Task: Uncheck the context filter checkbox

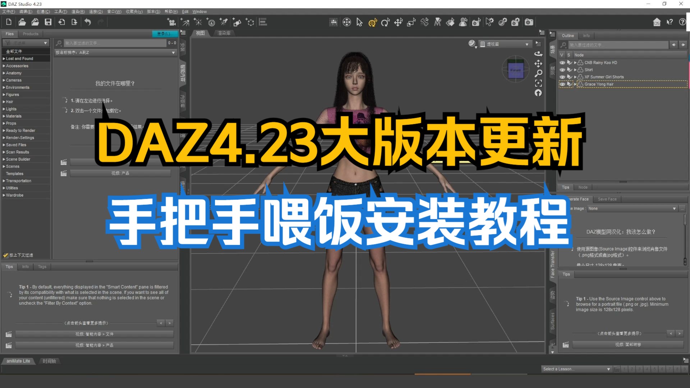Action: pyautogui.click(x=5, y=255)
